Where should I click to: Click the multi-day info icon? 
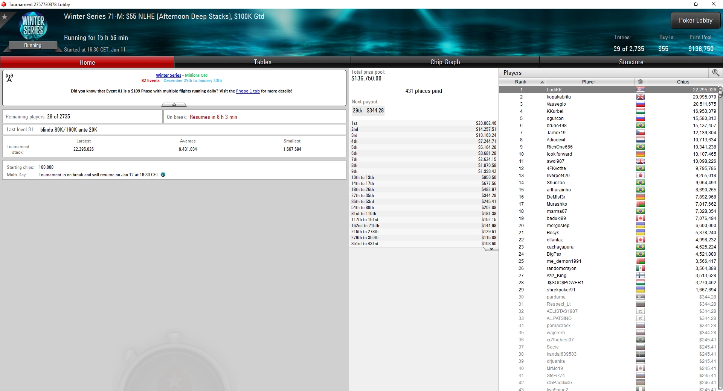[x=163, y=174]
